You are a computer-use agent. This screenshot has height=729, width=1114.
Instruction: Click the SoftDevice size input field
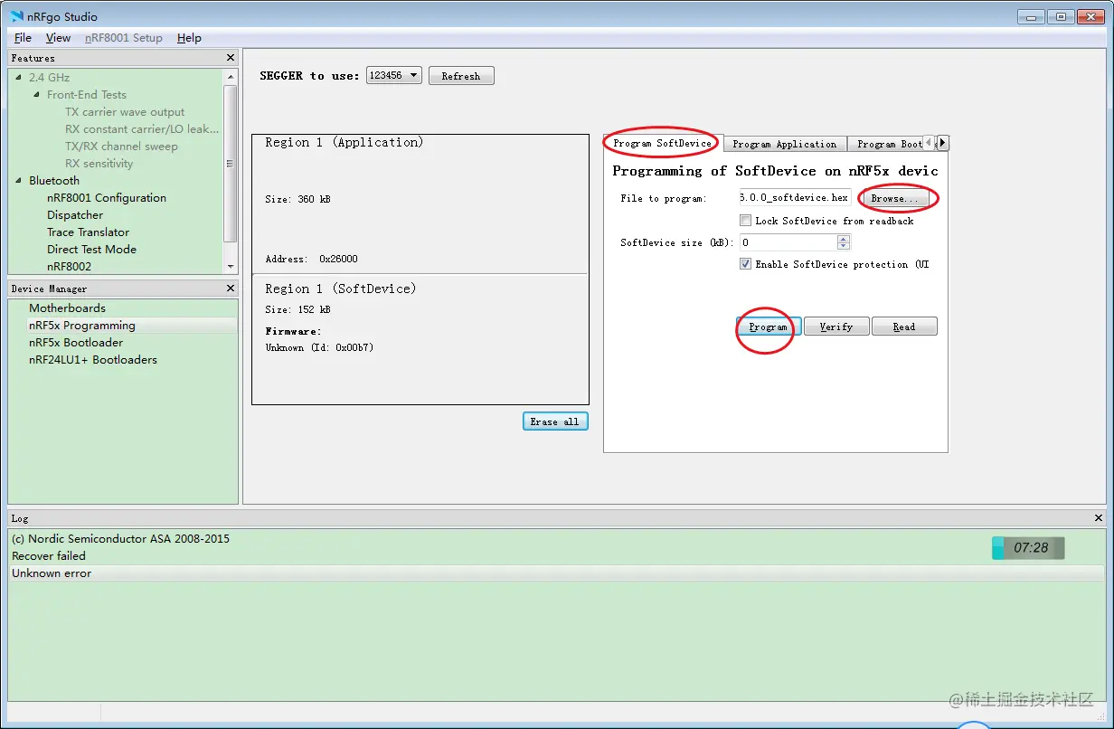pos(788,242)
